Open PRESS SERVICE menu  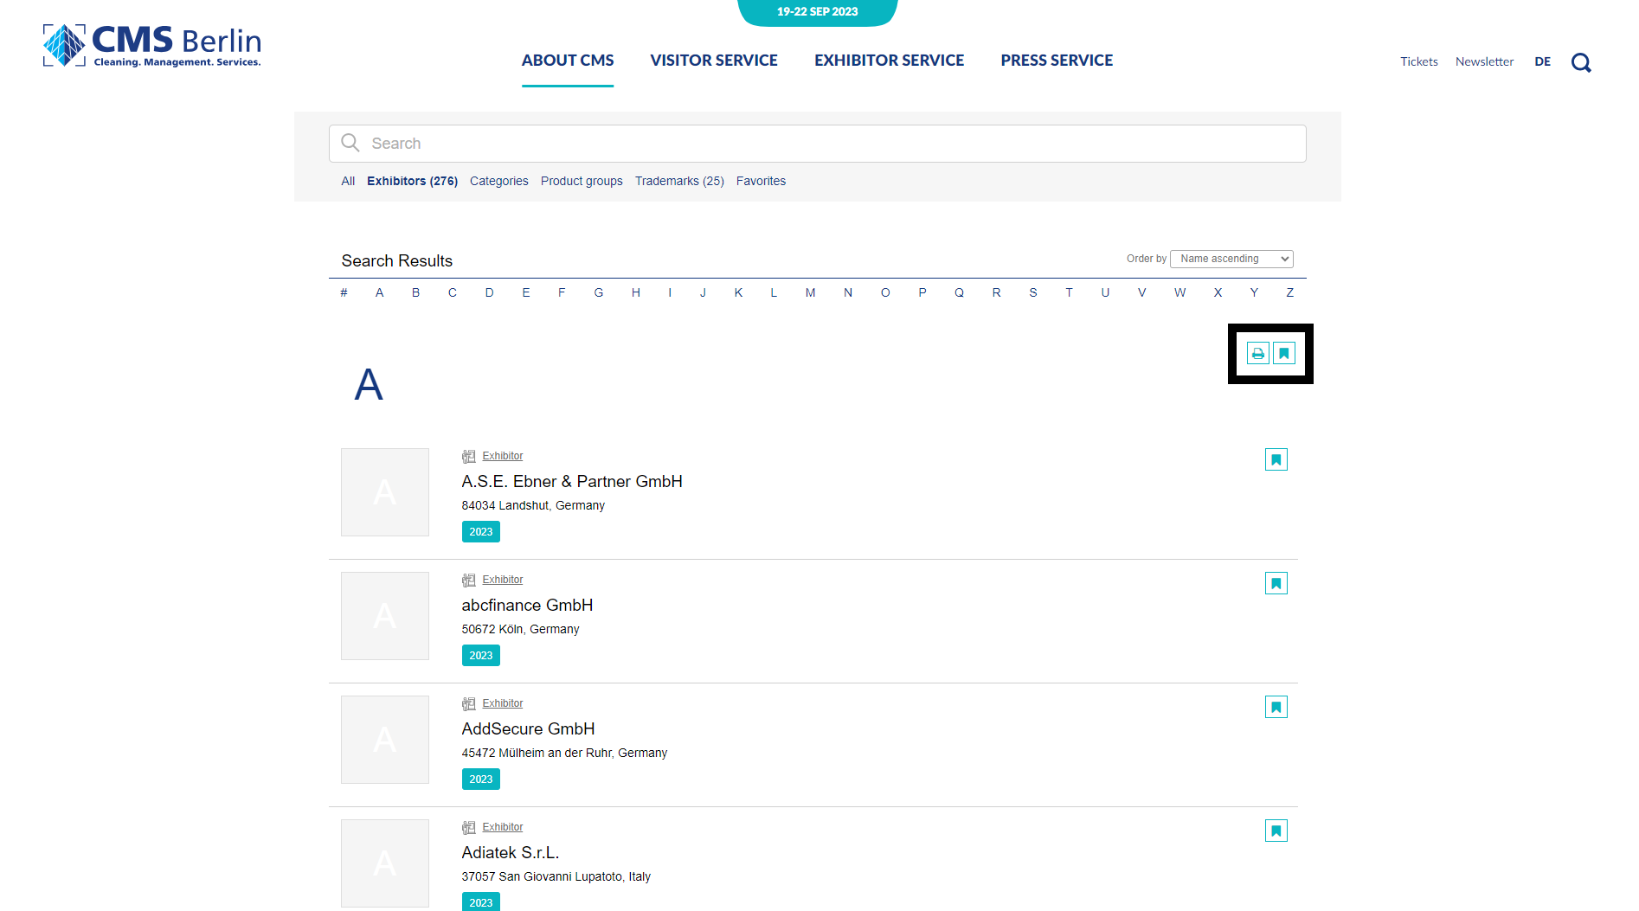(x=1057, y=61)
